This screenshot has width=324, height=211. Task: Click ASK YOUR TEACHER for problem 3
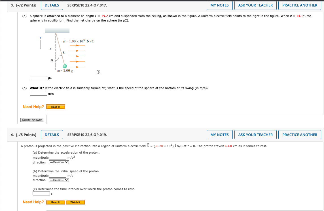pos(255,5)
